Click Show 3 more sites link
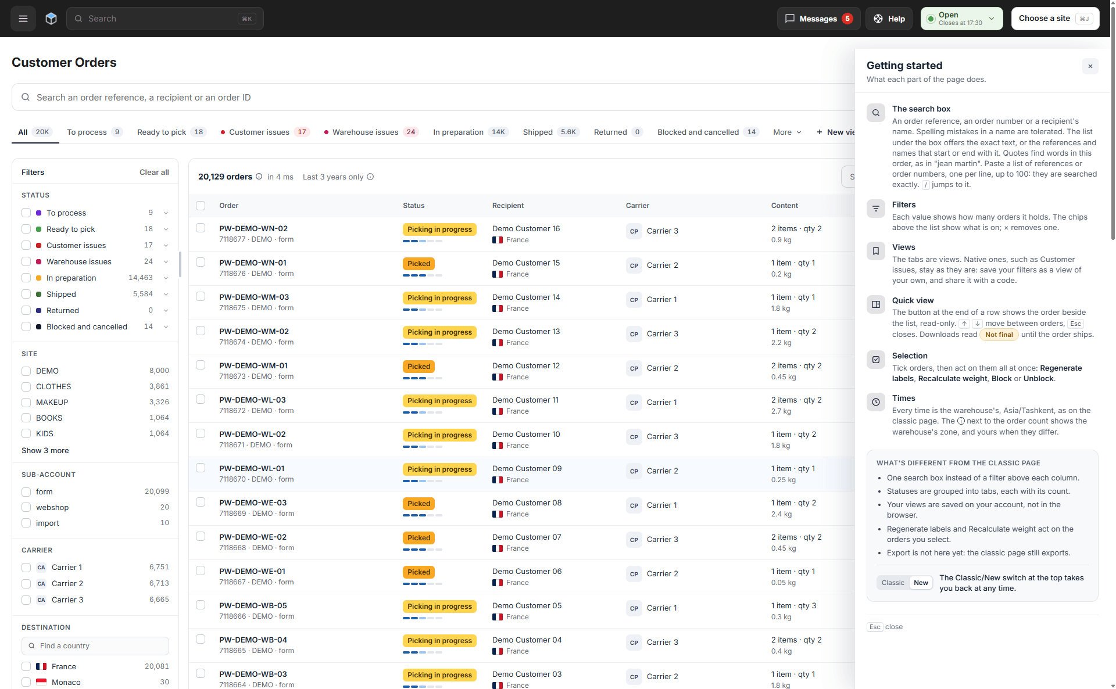The image size is (1116, 689). point(45,450)
